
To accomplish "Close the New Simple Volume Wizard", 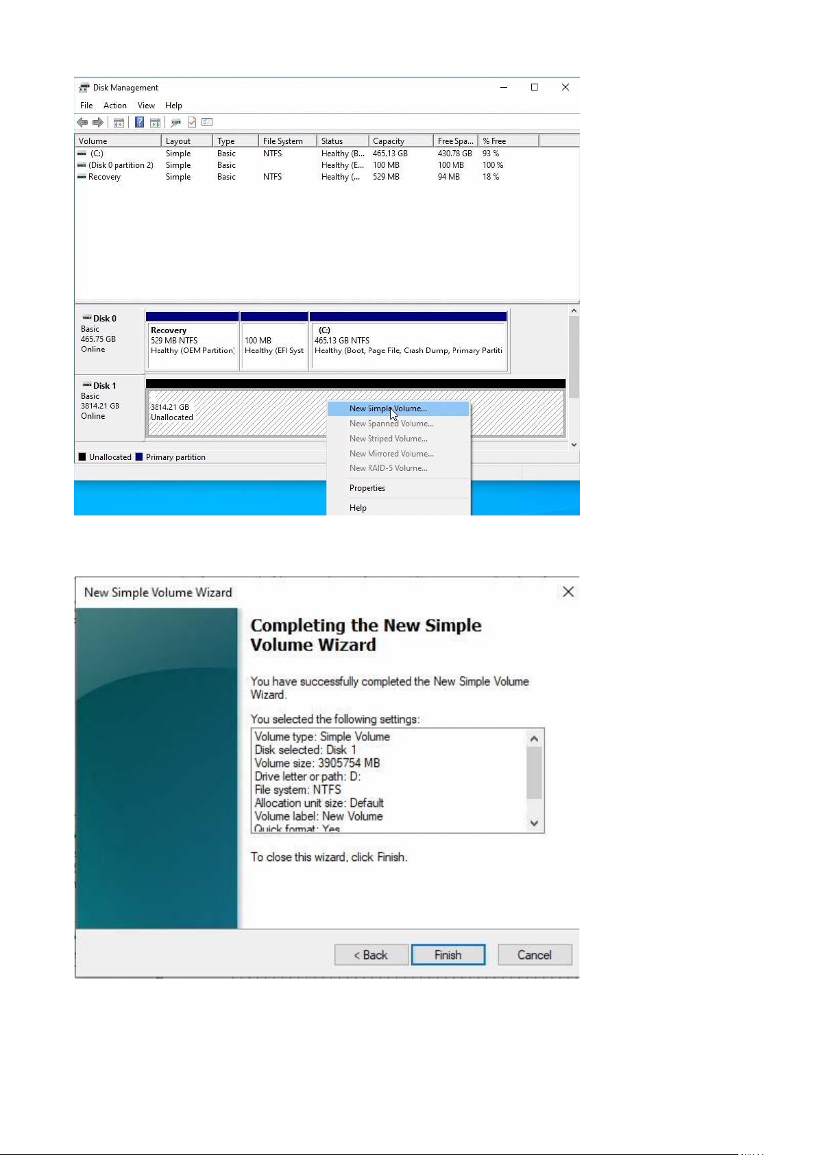I will coord(568,592).
